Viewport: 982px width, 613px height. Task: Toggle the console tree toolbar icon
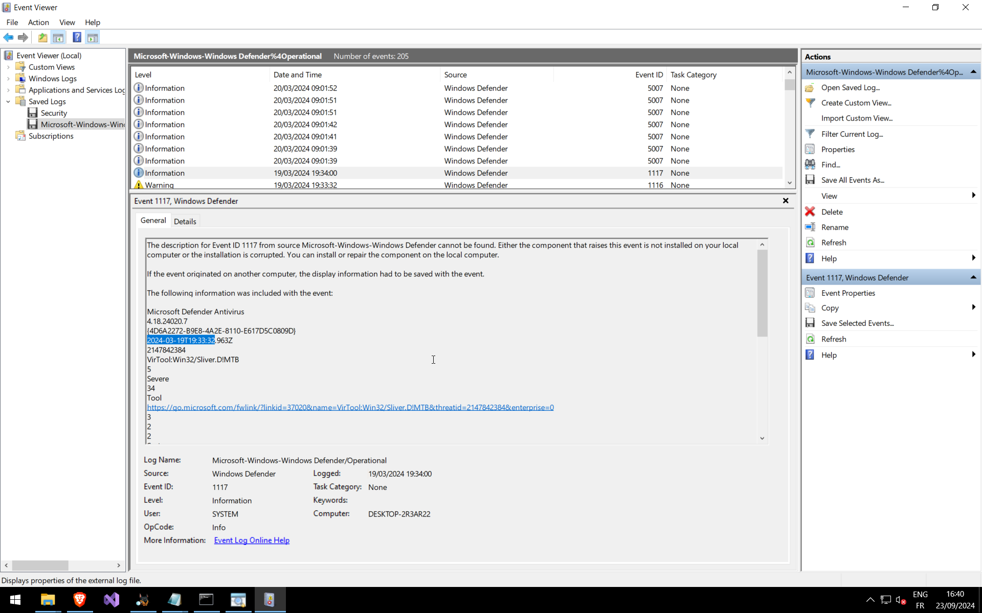(58, 37)
